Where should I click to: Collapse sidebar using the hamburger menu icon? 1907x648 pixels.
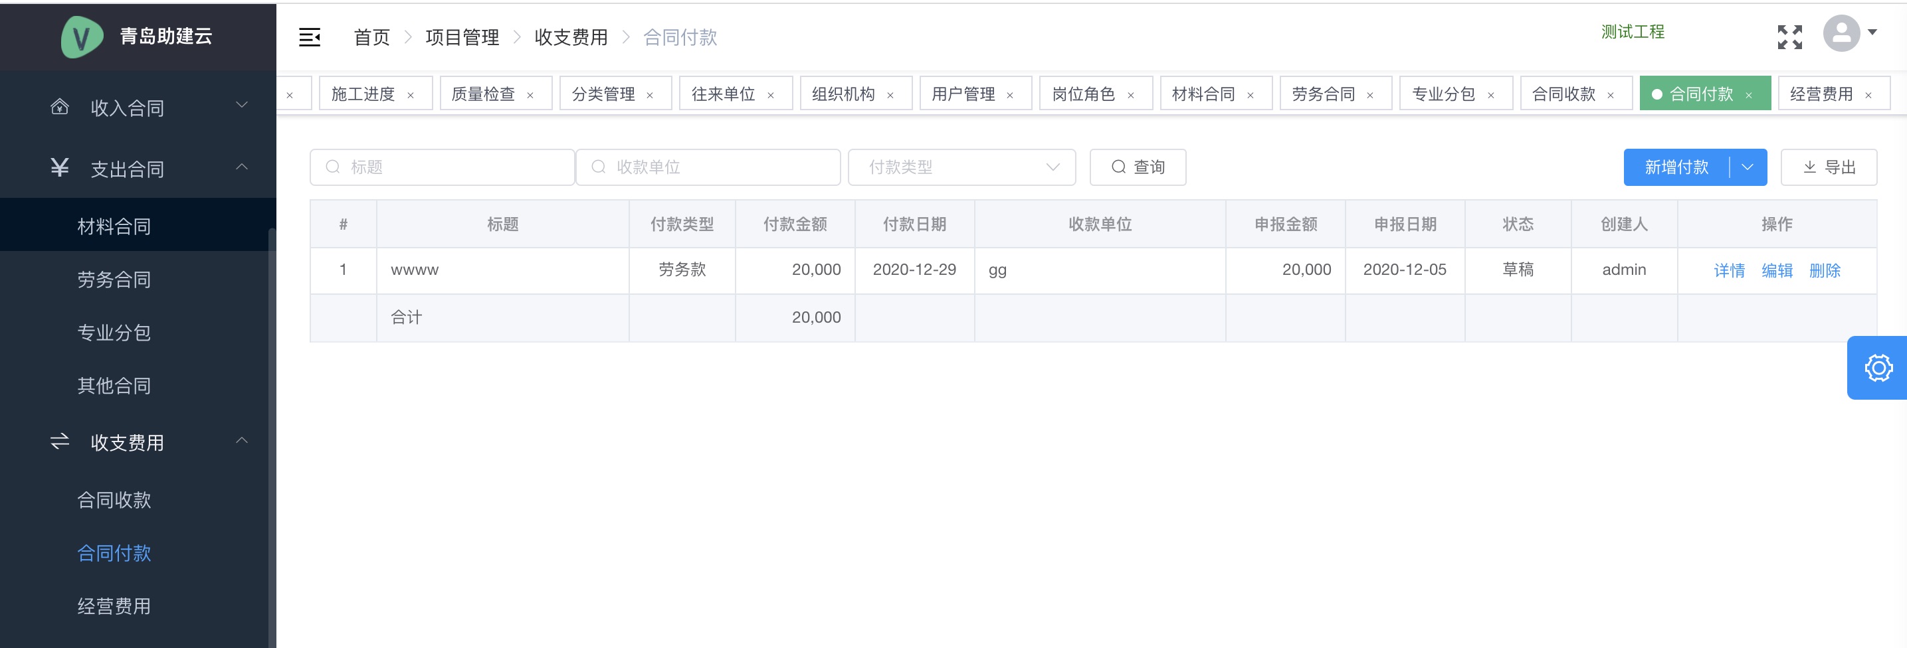coord(310,37)
